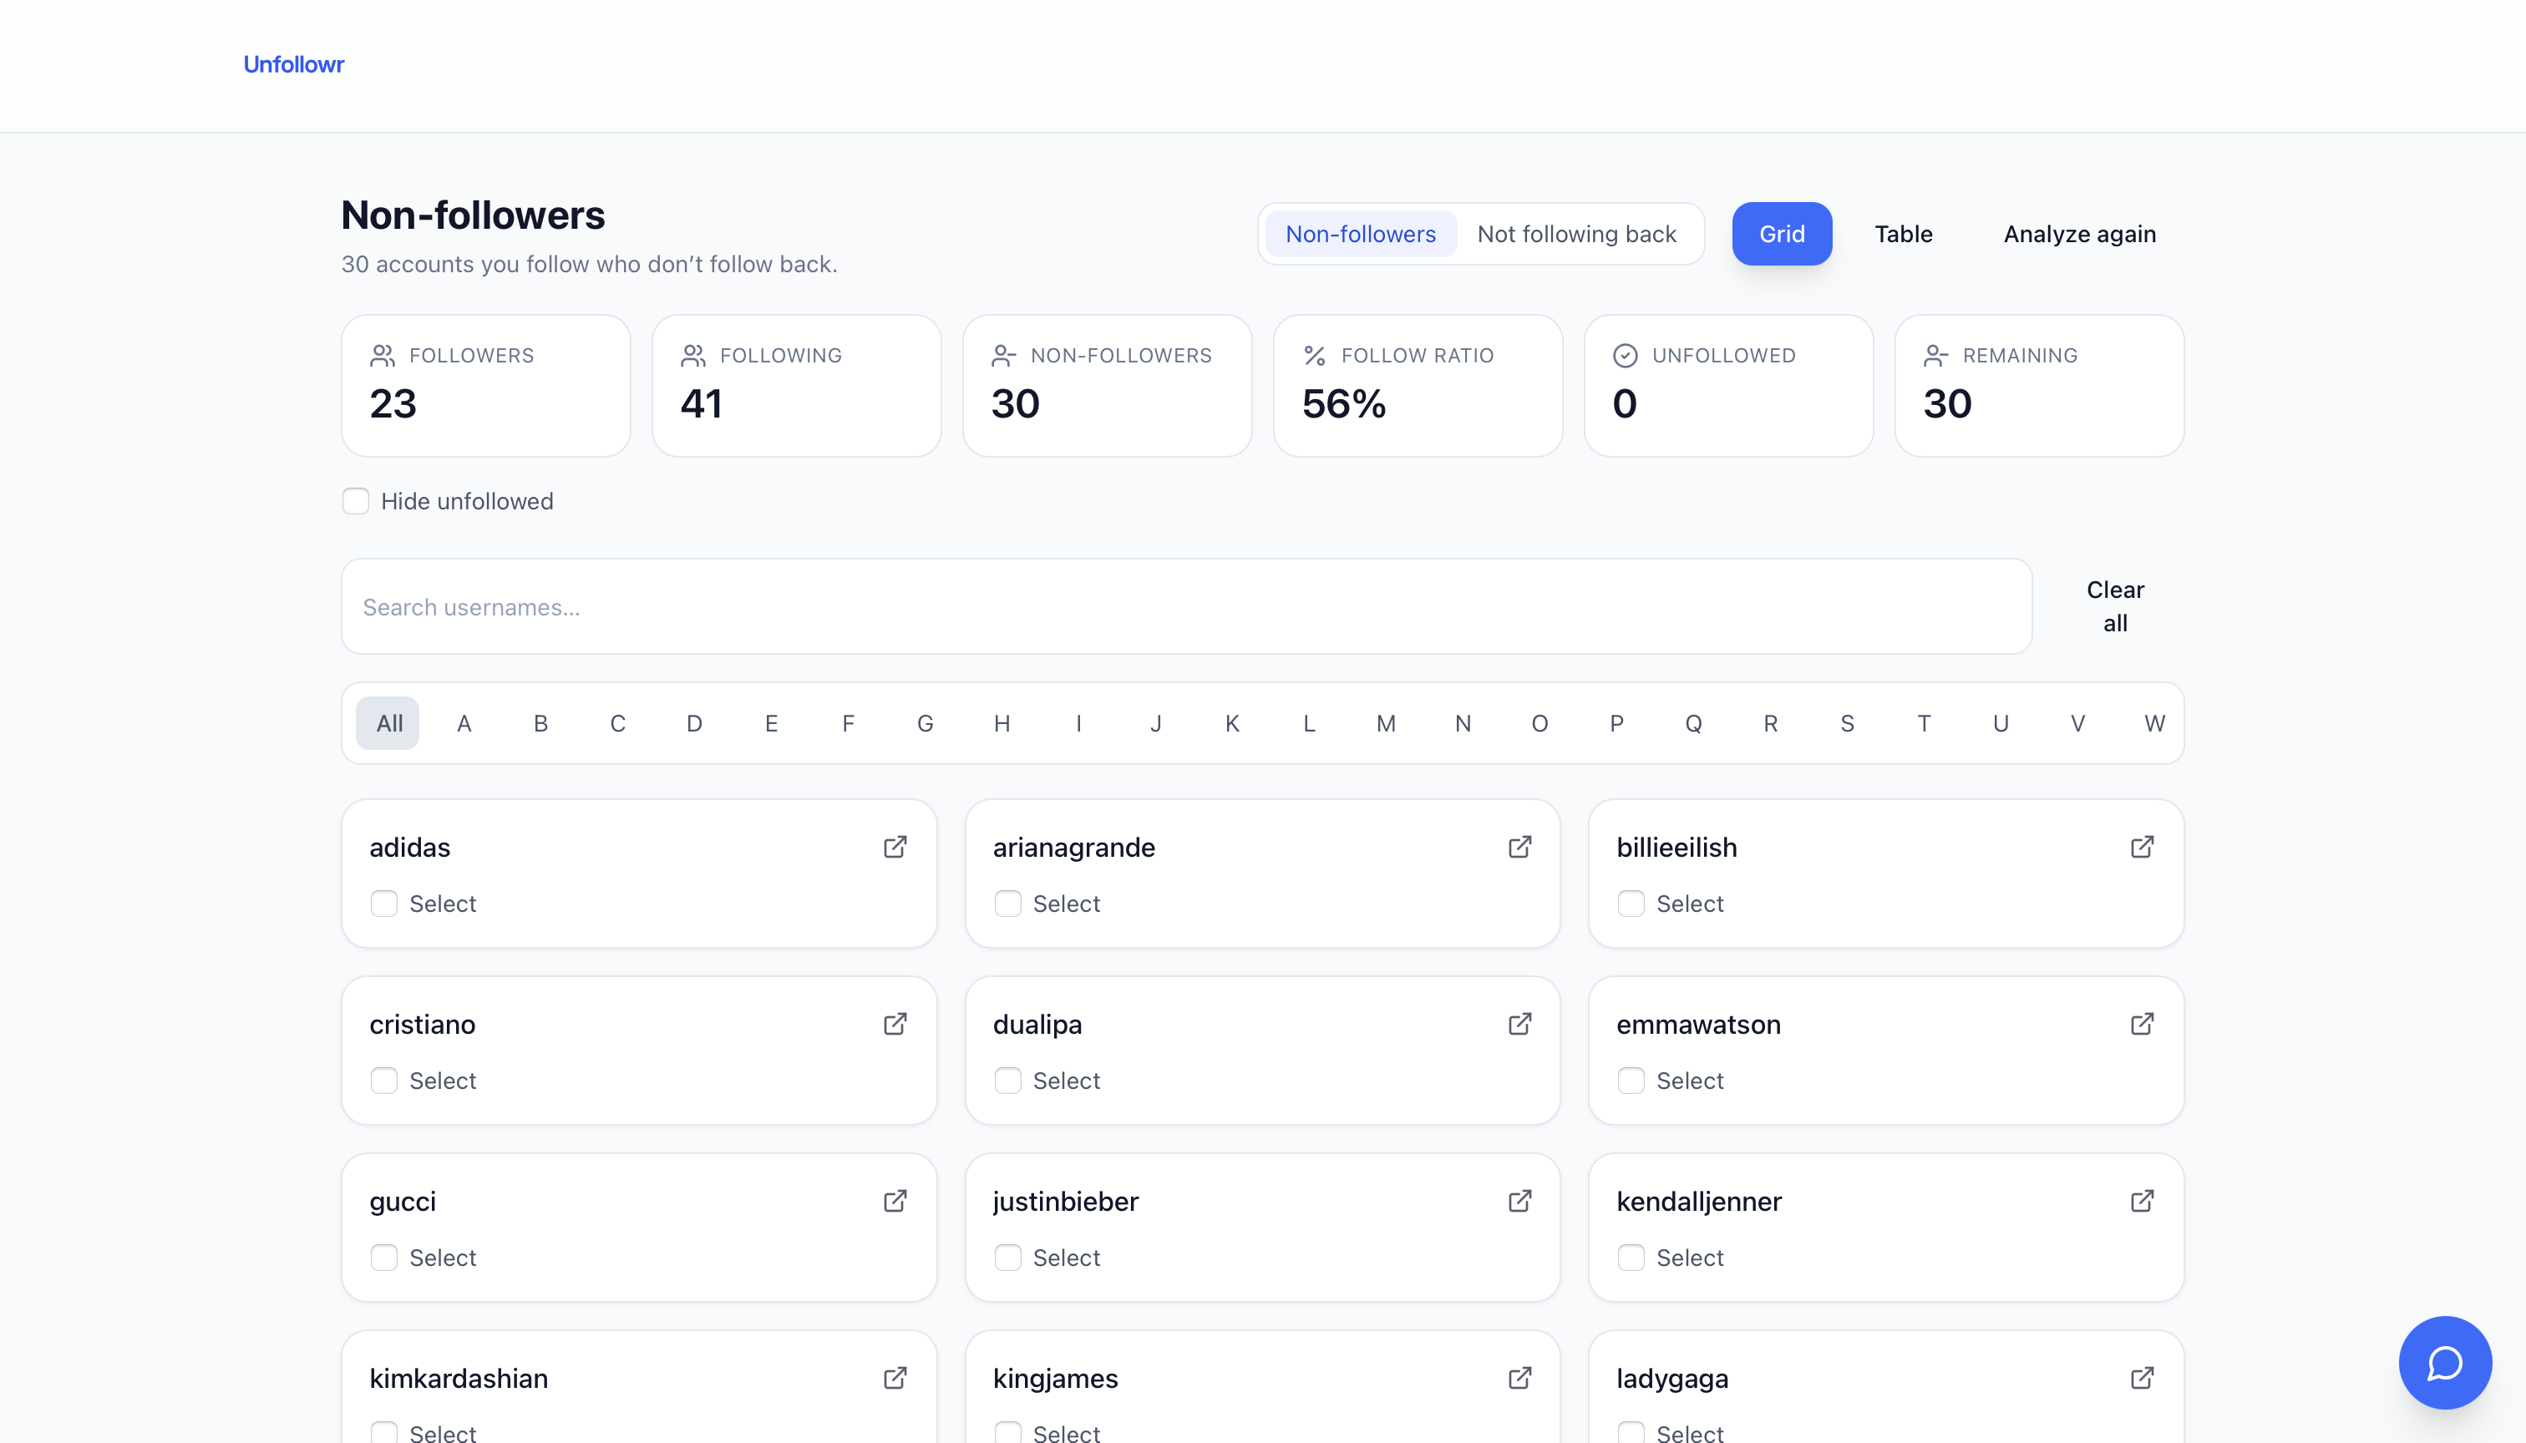Click the Follow Ratio value 56%
Image resolution: width=2526 pixels, height=1443 pixels.
pos(1343,403)
